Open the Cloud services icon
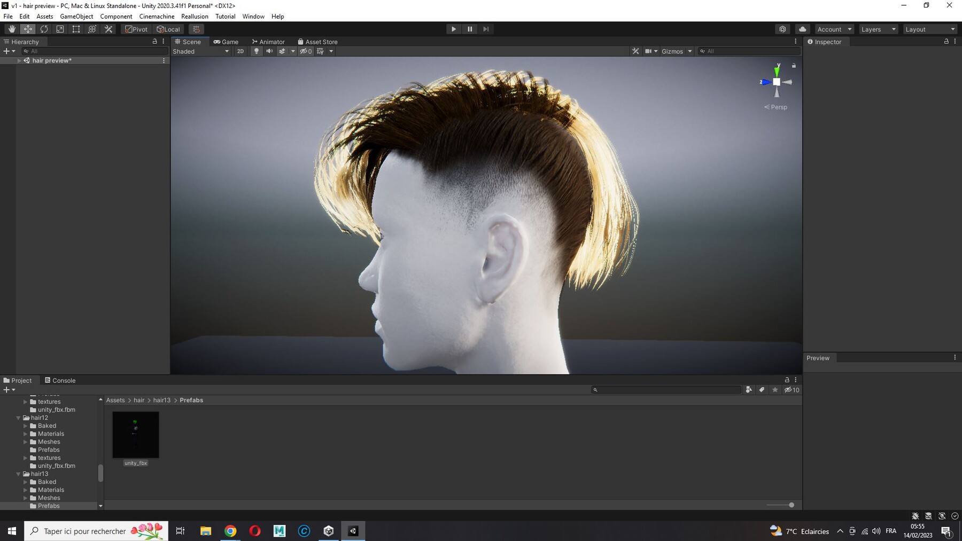The height and width of the screenshot is (541, 962). [802, 29]
